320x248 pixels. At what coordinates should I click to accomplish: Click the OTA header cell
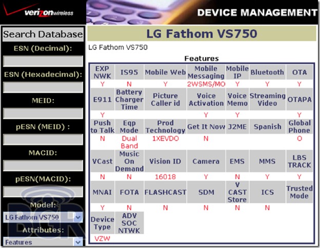tap(299, 72)
